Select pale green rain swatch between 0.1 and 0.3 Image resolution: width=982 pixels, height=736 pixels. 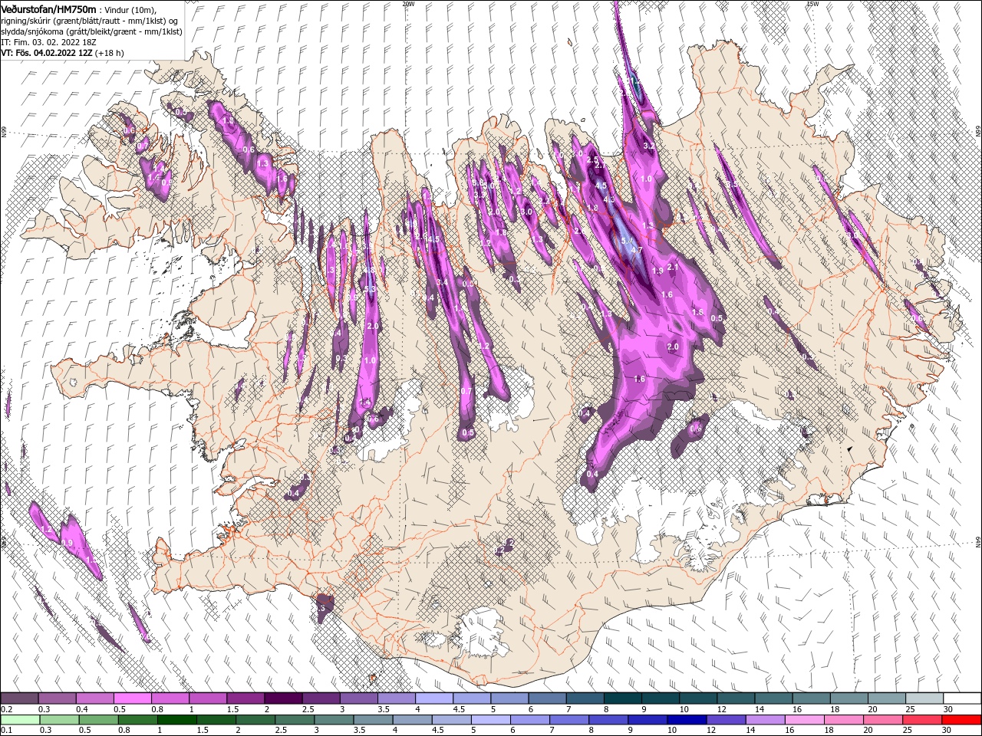coord(19,720)
